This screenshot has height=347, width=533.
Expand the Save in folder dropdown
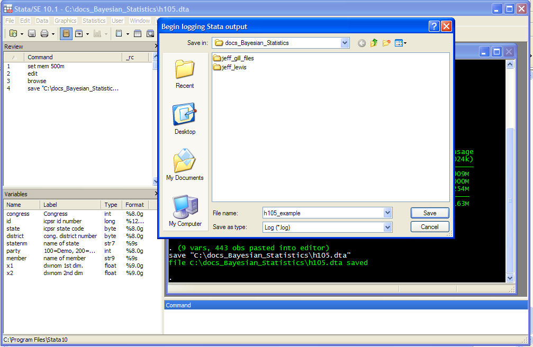345,43
